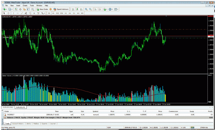Click the New Order button
This screenshot has height=130, width=215.
coord(42,9)
